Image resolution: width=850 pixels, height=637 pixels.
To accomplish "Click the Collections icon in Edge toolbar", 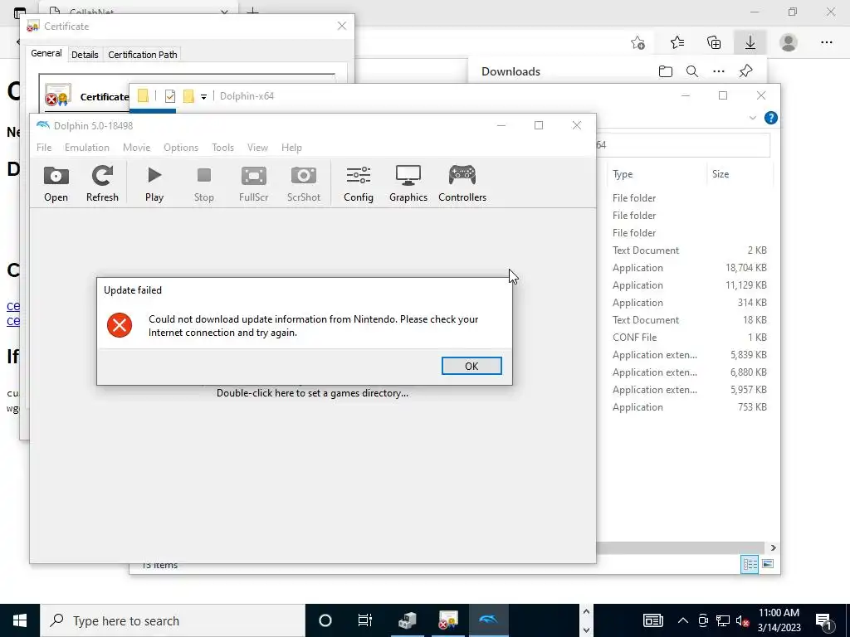I will tap(714, 42).
